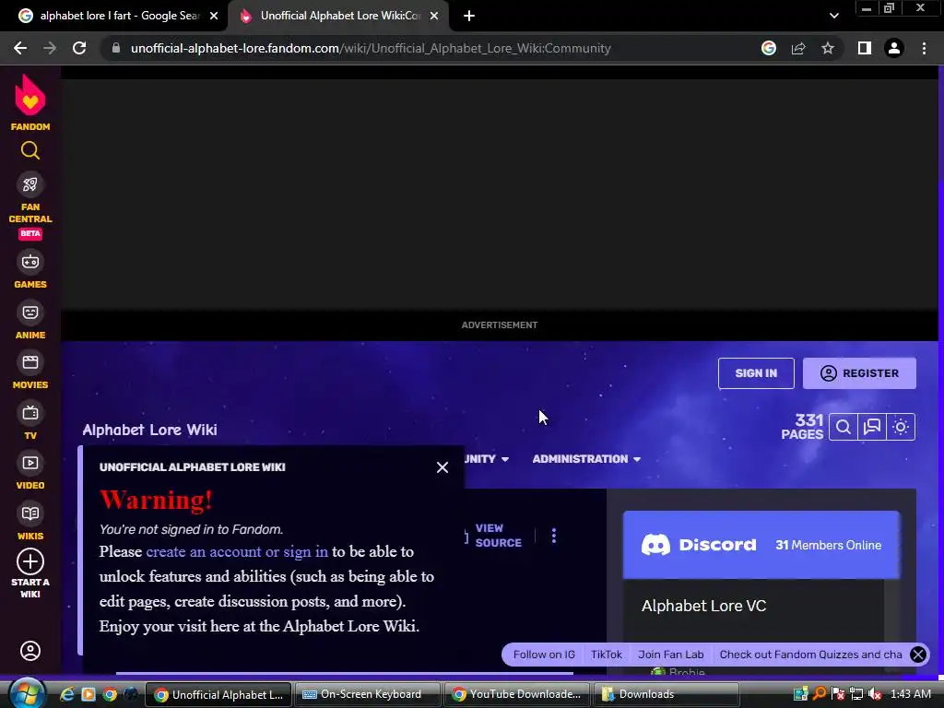Open On-Screen Keyboard taskbar item

[x=367, y=694]
